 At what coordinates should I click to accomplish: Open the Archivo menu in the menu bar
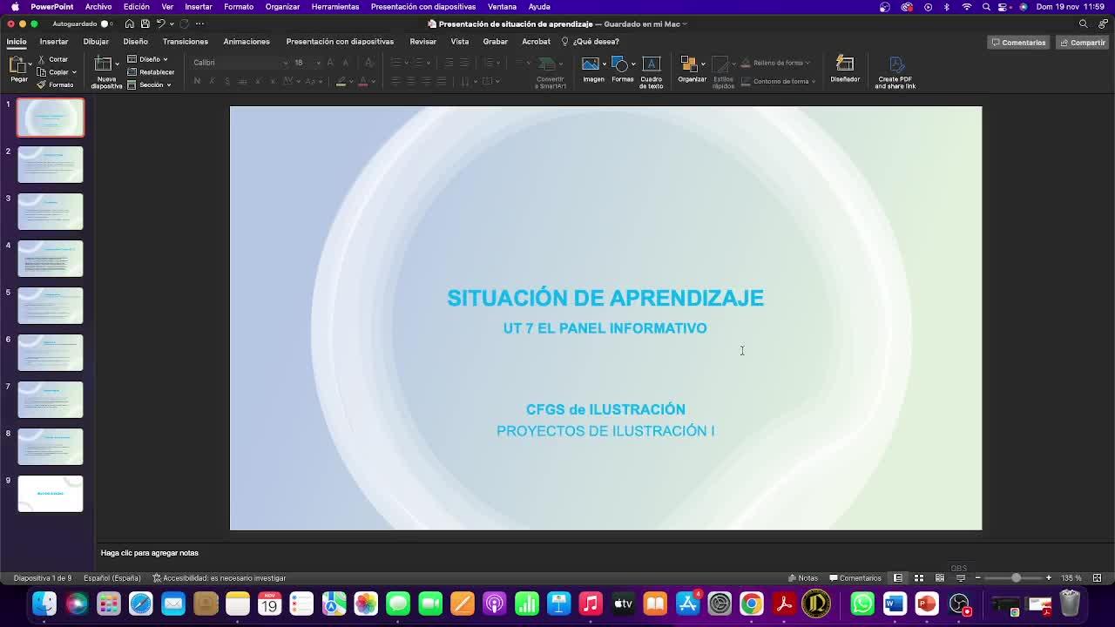coord(98,6)
